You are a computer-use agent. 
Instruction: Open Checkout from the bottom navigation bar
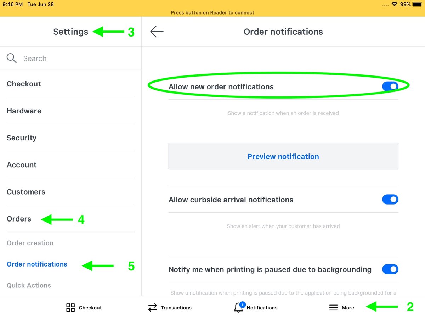84,308
